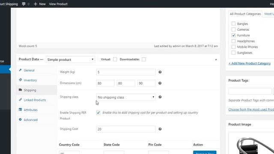Click help icon next to Dimensions fields

click(160, 83)
